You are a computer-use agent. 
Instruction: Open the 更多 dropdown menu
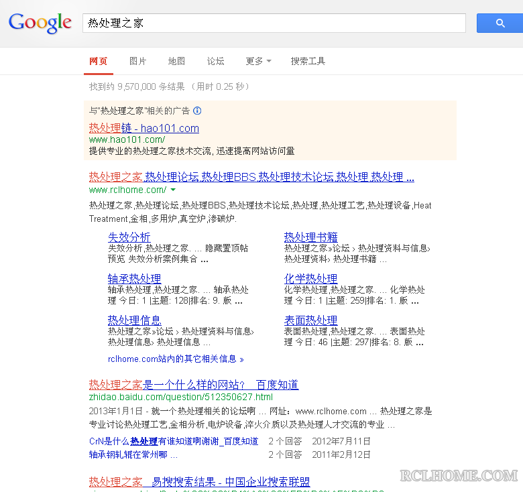[258, 61]
